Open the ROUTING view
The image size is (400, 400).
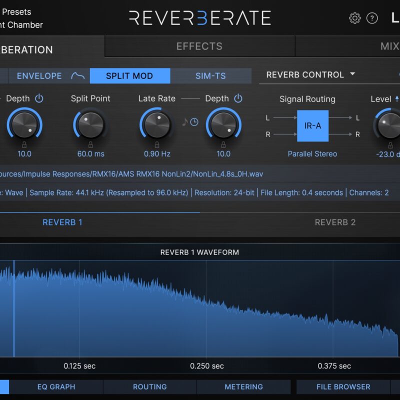tap(149, 386)
